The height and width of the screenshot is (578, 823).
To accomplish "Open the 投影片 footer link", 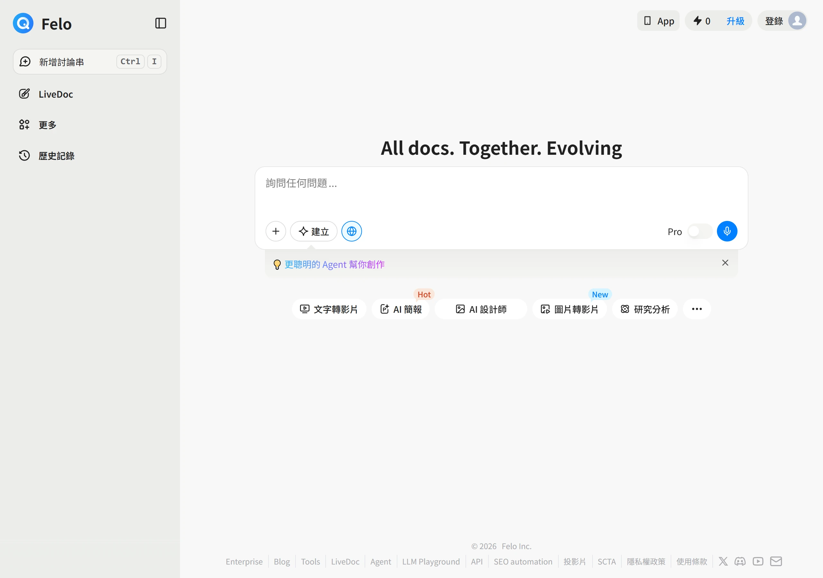I will [574, 562].
